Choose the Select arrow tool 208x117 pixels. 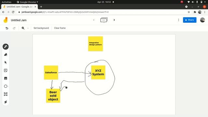6,62
